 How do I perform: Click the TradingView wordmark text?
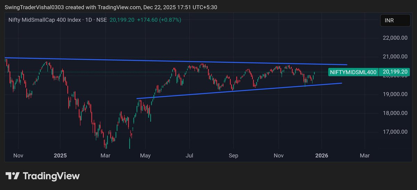point(51,176)
